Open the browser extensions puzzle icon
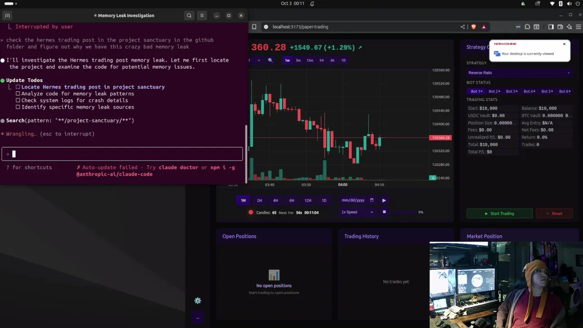Screen dimensions: 583x328 [527, 27]
